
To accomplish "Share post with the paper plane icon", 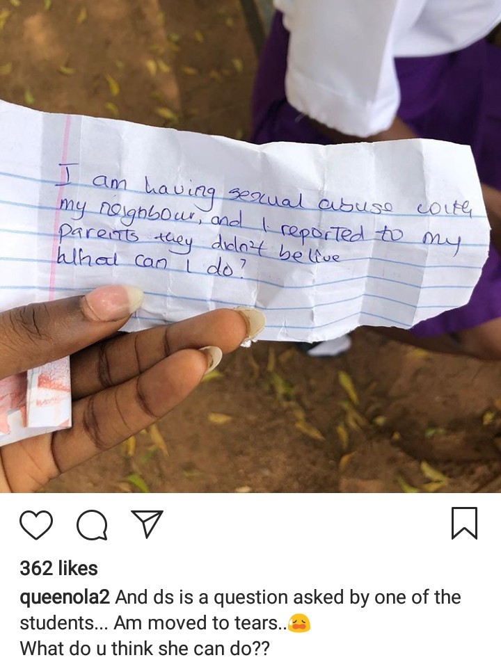I will (148, 523).
